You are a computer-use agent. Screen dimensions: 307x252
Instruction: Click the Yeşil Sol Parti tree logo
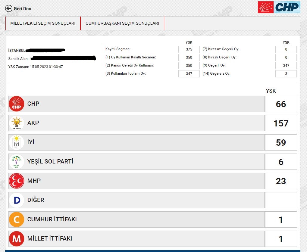click(17, 162)
